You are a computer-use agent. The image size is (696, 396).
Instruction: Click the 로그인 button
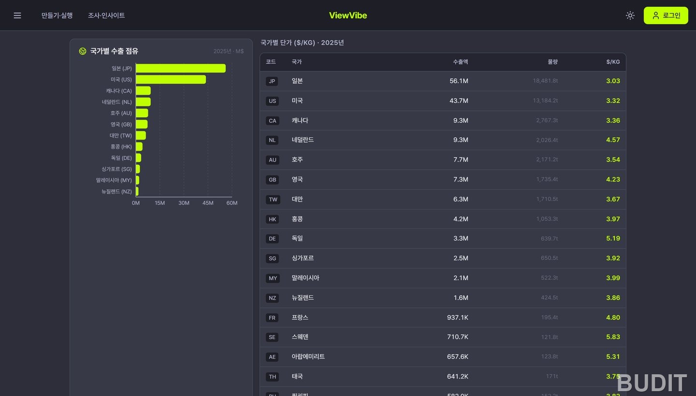click(x=666, y=15)
